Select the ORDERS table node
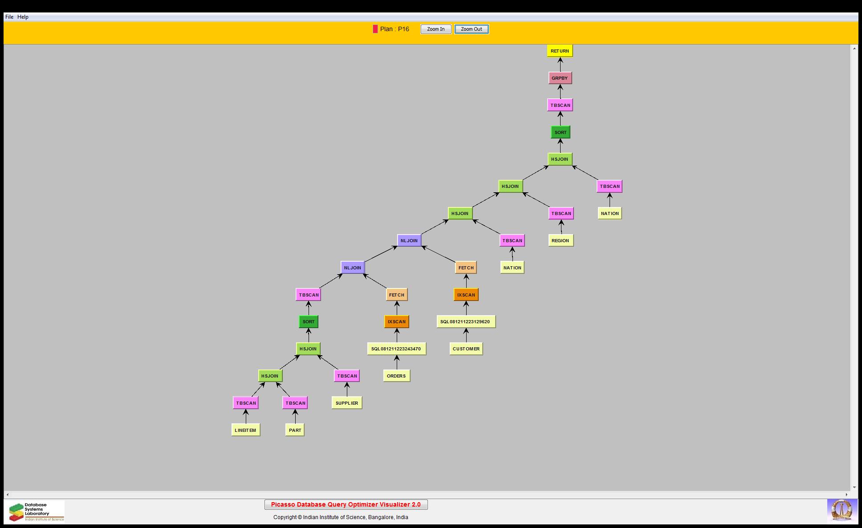862x528 pixels. pyautogui.click(x=396, y=376)
